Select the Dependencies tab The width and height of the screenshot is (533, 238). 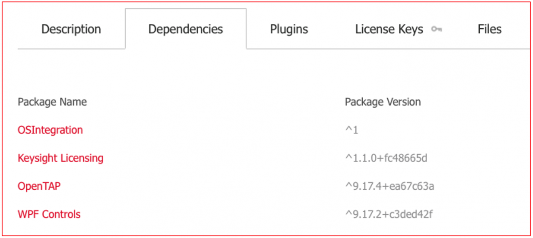point(186,29)
